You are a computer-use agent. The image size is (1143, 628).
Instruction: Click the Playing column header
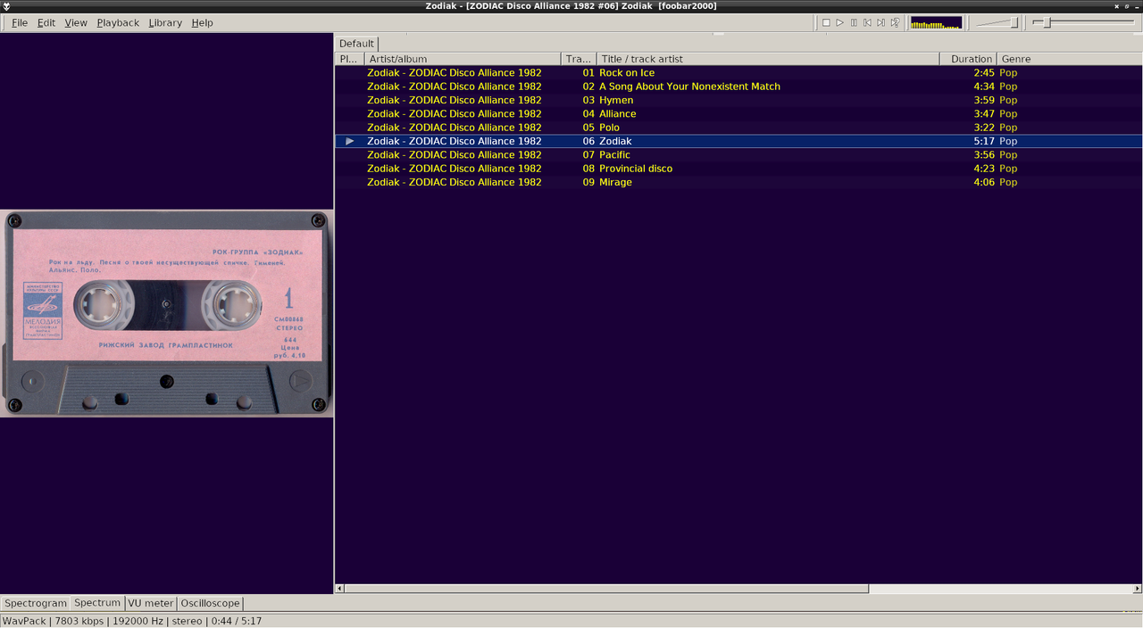point(349,59)
